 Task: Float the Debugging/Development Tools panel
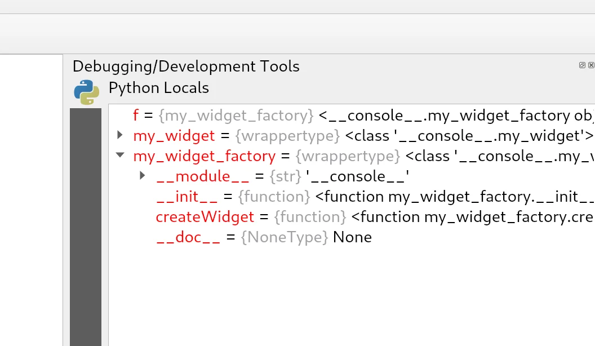coord(582,65)
